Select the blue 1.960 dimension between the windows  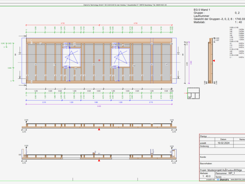click(x=96, y=102)
